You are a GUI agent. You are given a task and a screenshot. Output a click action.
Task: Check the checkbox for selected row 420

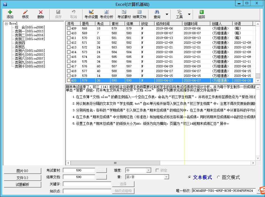(x=69, y=80)
